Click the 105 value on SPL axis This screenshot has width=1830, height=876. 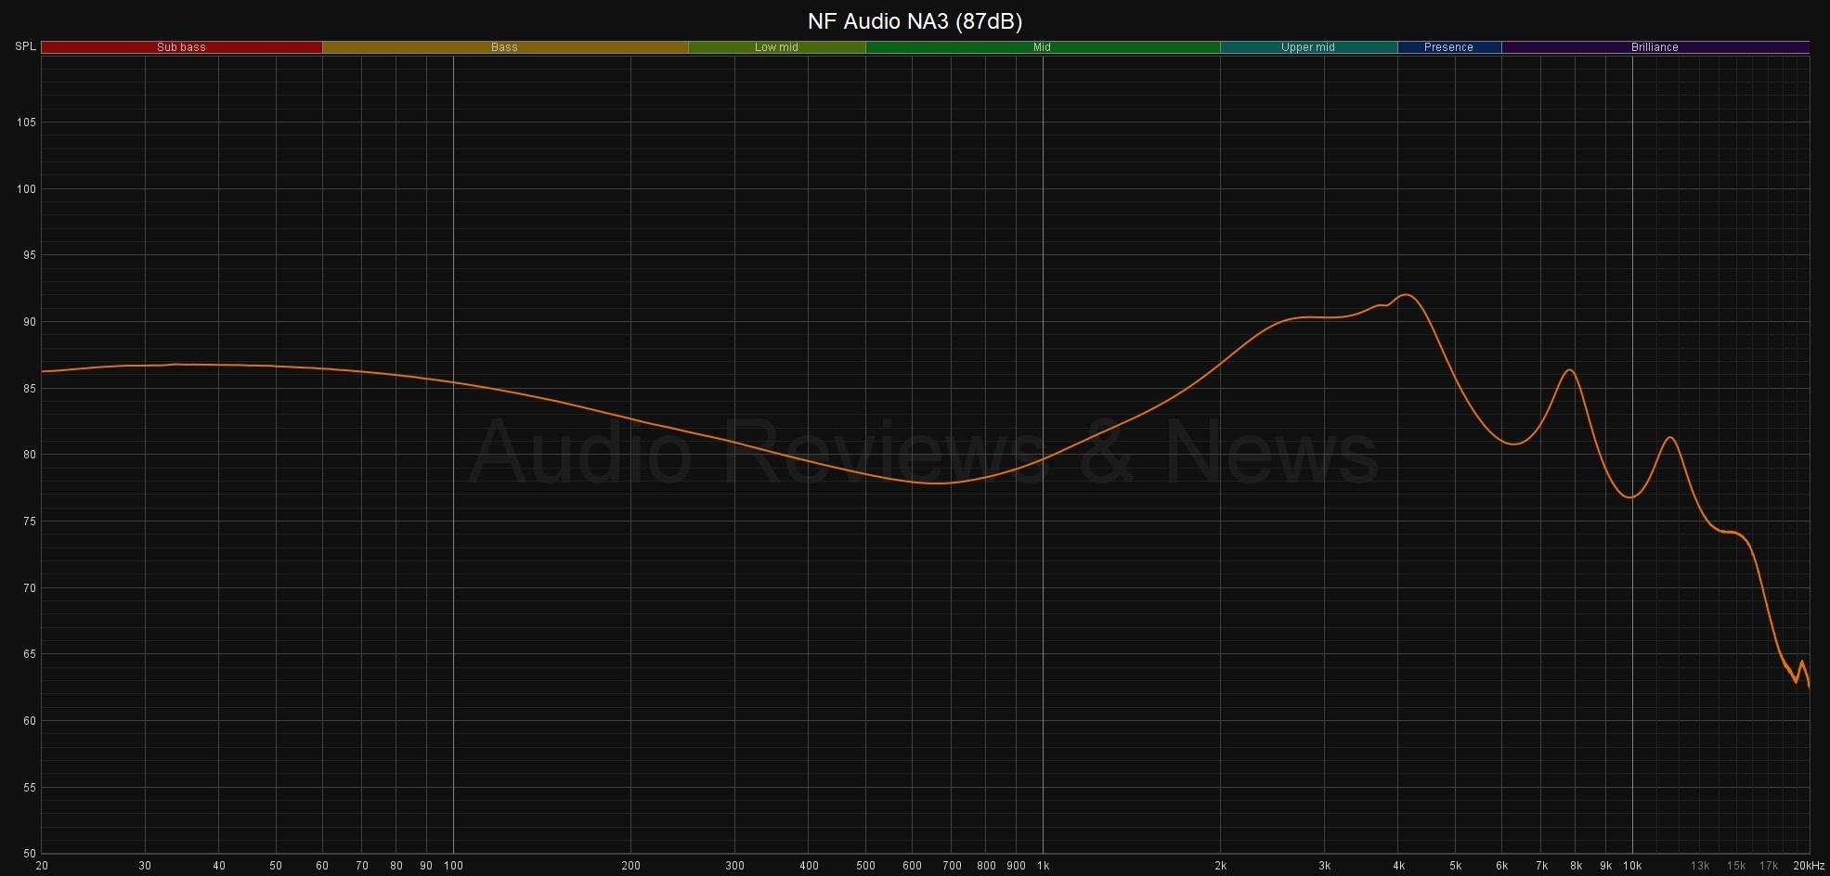[26, 122]
